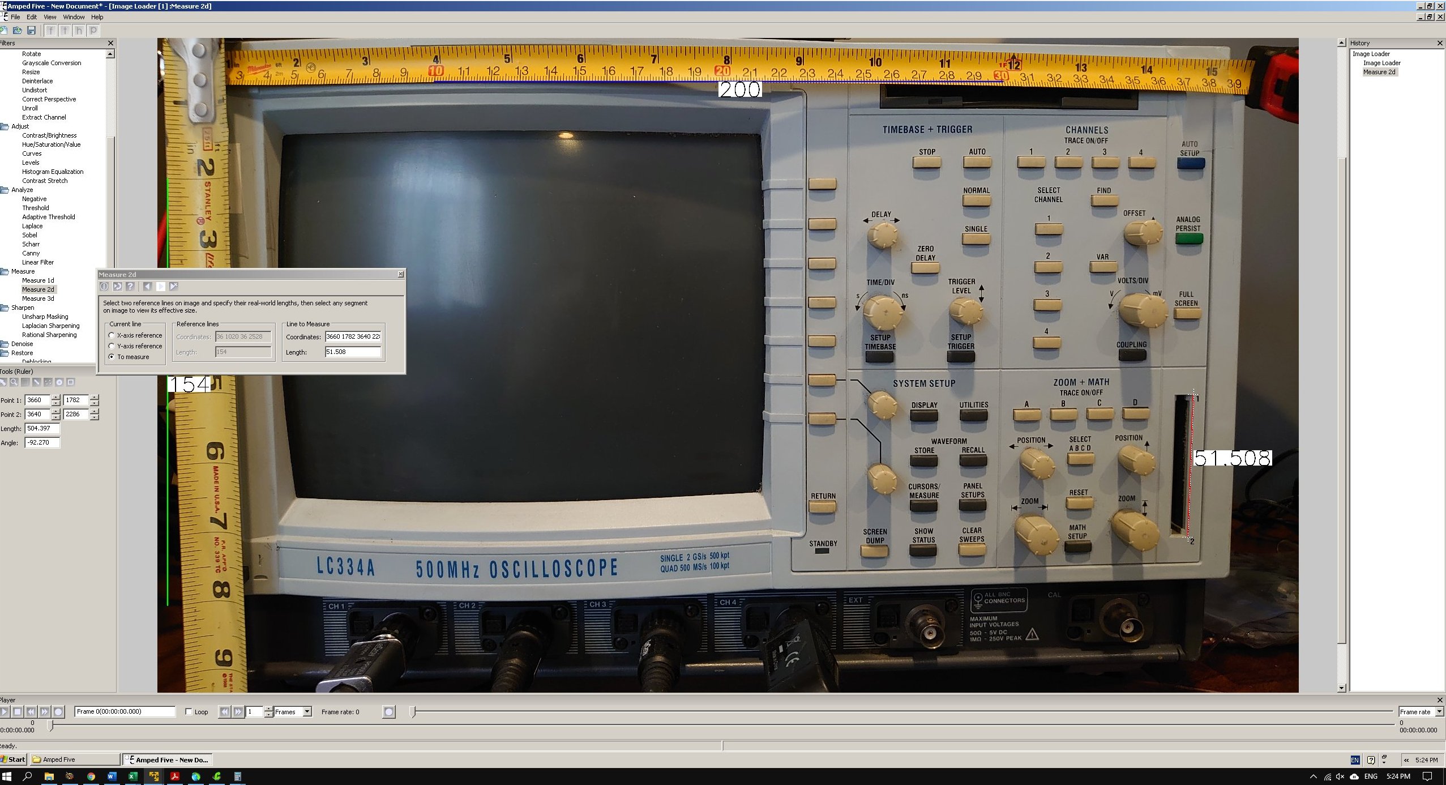Image resolution: width=1446 pixels, height=785 pixels.
Task: Click the Amped Five - New Do... taskbar button
Action: [168, 760]
